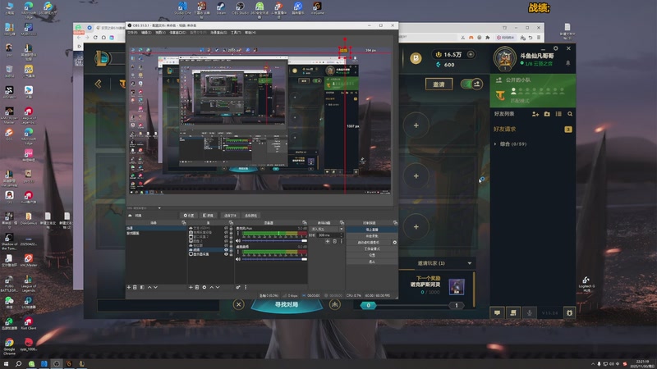The image size is (657, 369).
Task: Open the OBS 工具(T) menu
Action: click(236, 32)
